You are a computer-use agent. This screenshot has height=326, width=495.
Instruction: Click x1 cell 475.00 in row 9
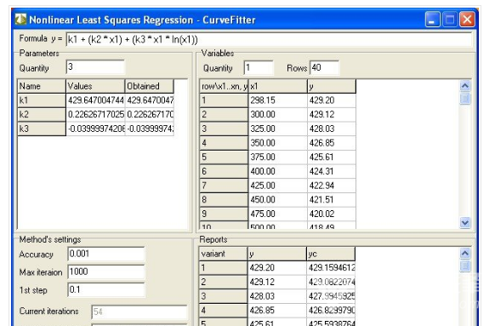click(x=278, y=214)
